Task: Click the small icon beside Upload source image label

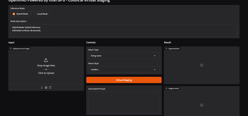Action: tap(11, 49)
